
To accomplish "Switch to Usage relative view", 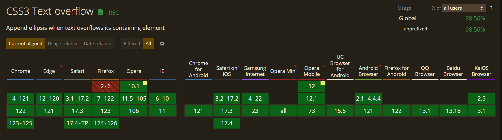I will (63, 44).
